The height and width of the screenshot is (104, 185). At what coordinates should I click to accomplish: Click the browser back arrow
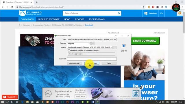pos(3,7)
